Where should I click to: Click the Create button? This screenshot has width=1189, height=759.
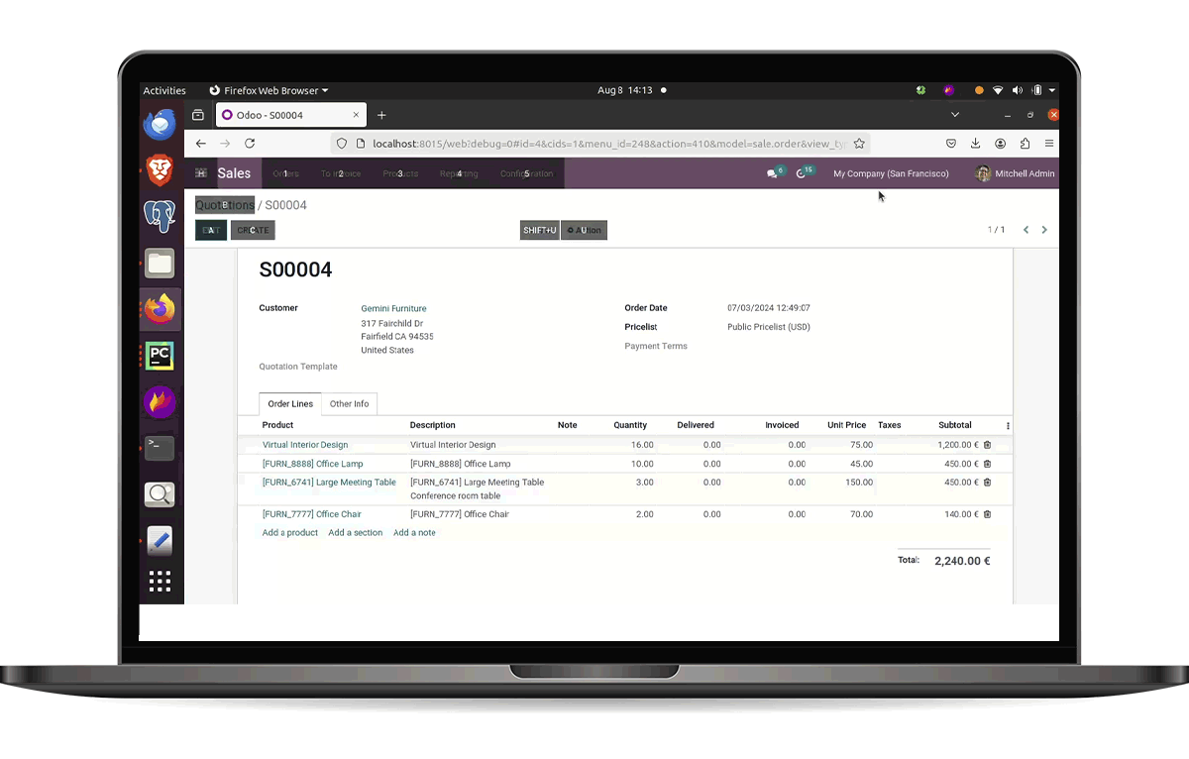[x=253, y=230]
